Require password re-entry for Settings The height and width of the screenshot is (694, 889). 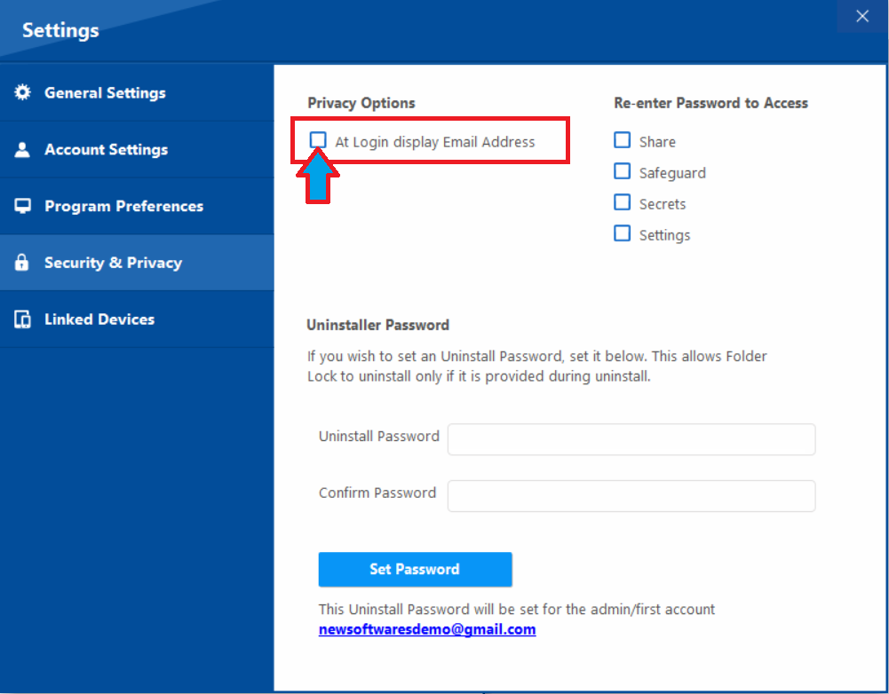623,233
